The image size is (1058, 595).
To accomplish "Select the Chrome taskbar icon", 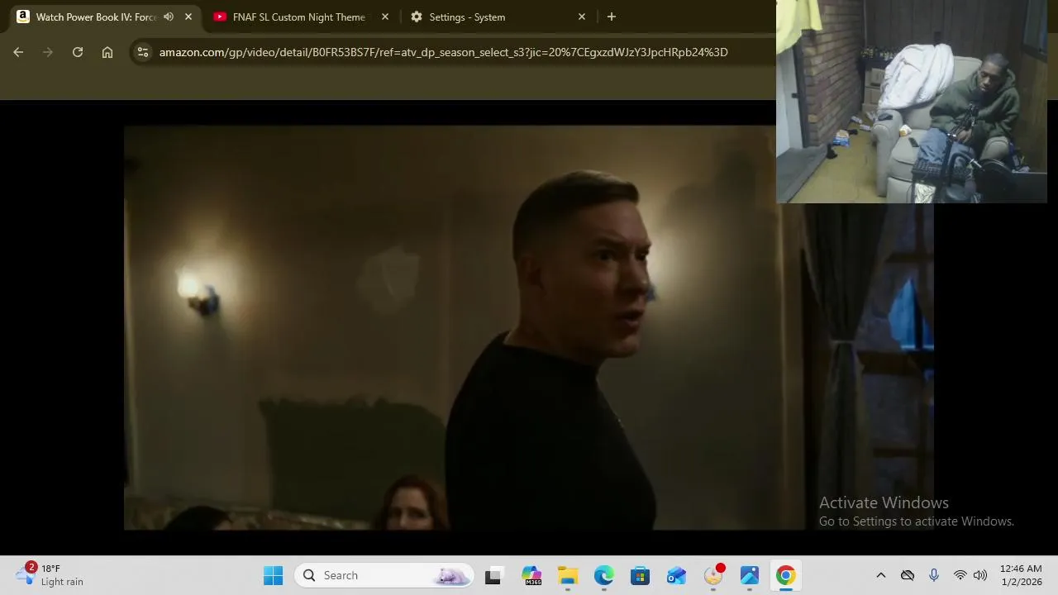I will (x=786, y=575).
